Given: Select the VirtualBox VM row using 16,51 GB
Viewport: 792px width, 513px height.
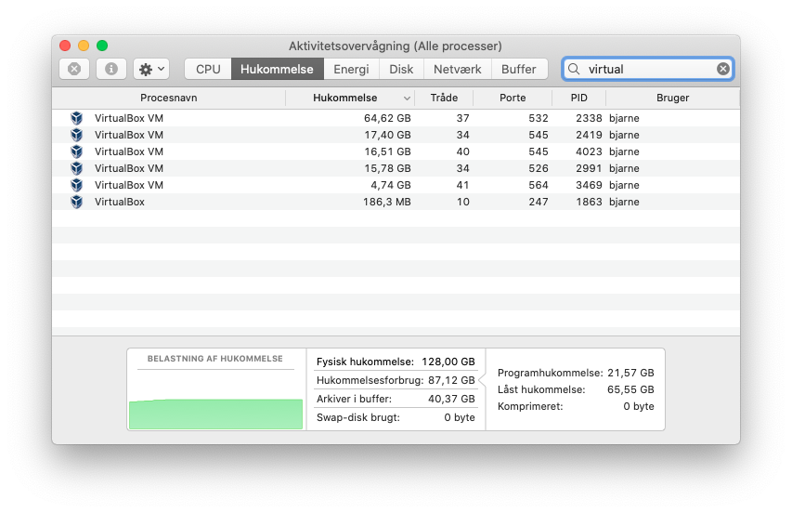Looking at the screenshot, I should [396, 151].
